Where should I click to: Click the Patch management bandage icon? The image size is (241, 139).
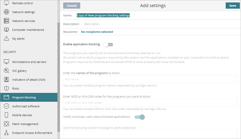click(x=6, y=124)
